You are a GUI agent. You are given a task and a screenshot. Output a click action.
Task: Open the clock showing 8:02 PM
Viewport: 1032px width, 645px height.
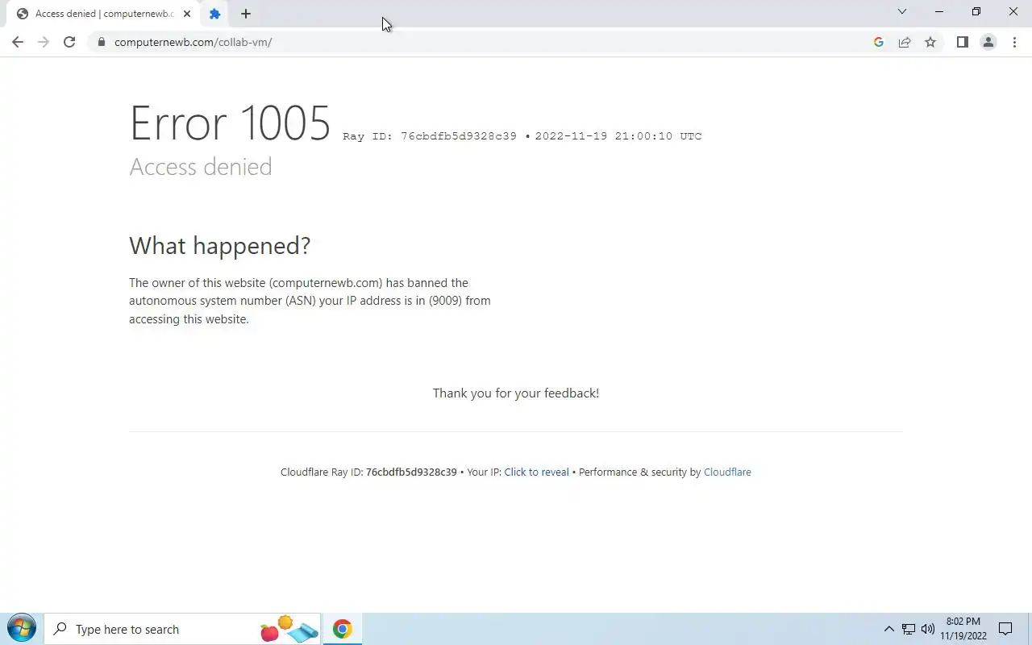[963, 629]
